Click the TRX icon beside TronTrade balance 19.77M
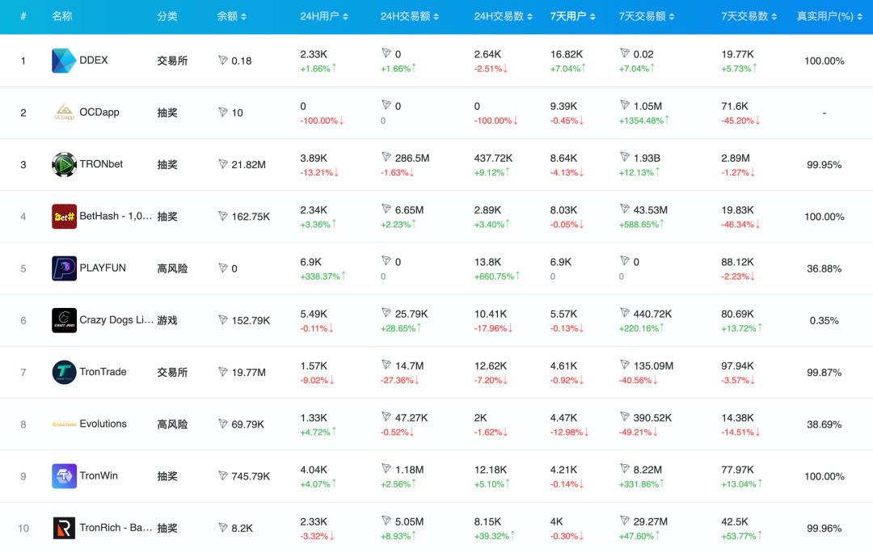 [223, 372]
